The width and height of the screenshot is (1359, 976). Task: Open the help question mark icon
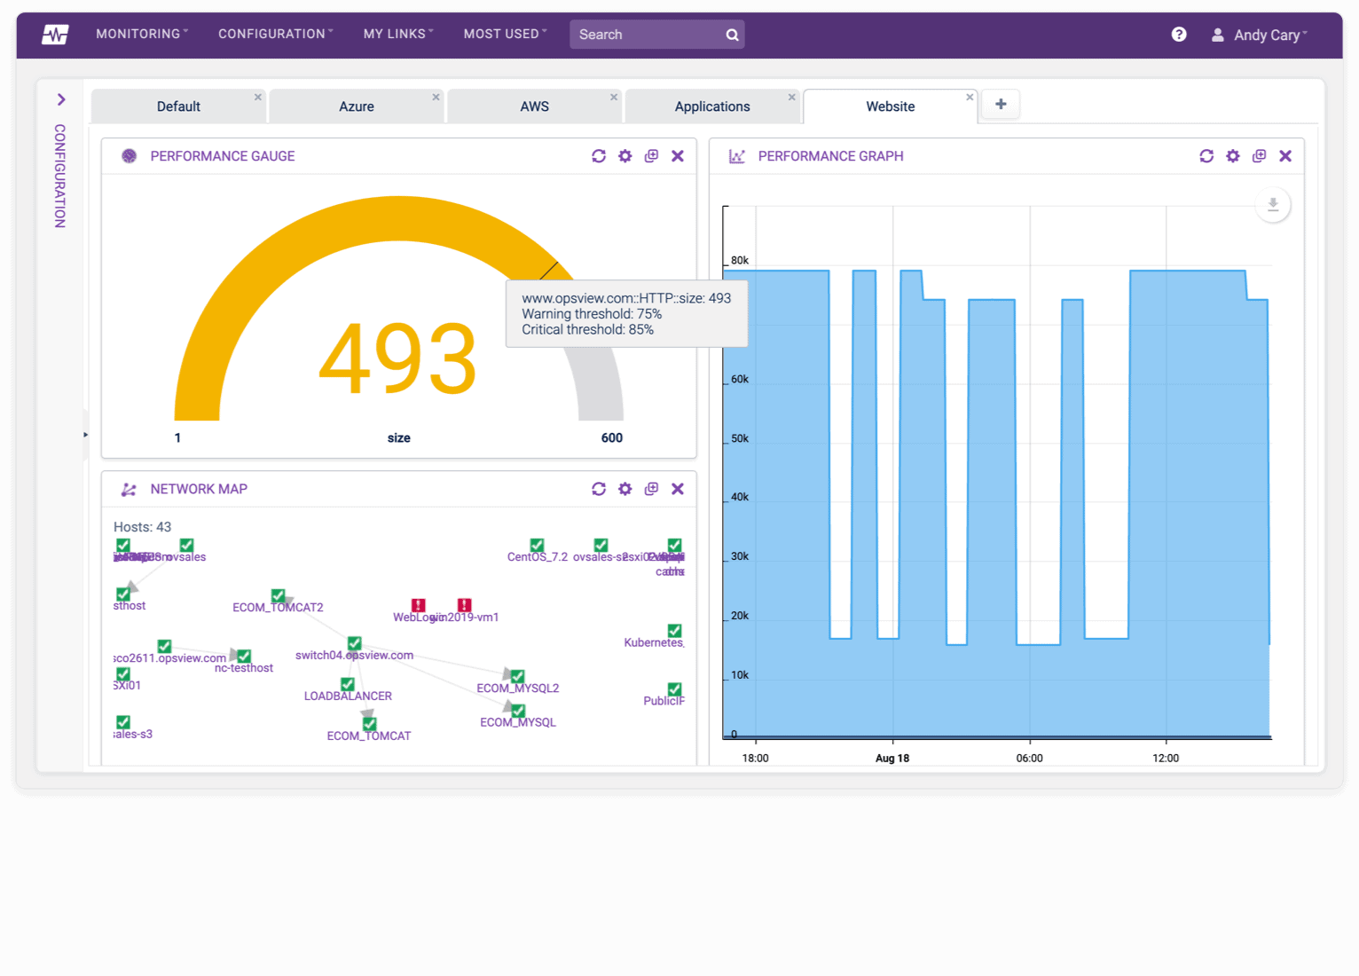tap(1179, 35)
